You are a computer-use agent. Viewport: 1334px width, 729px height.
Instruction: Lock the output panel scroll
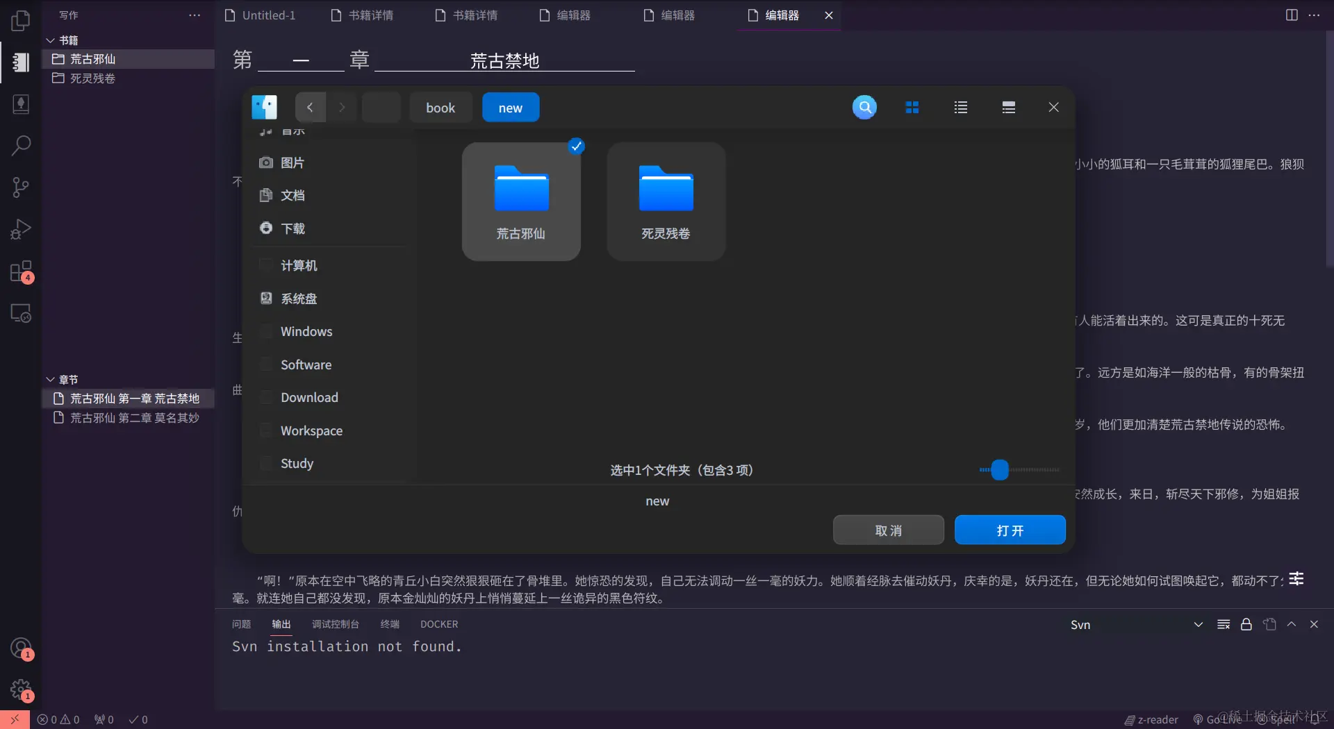pos(1245,624)
